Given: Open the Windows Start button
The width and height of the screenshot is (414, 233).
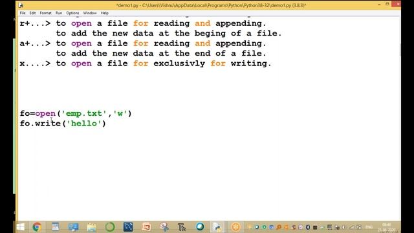Looking at the screenshot, I should coord(21,227).
